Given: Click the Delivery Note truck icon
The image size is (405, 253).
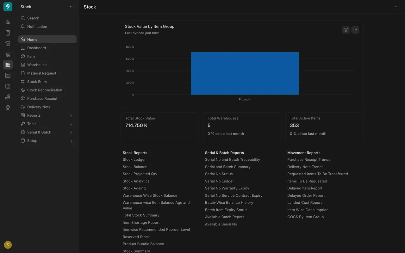Looking at the screenshot, I should (x=23, y=107).
